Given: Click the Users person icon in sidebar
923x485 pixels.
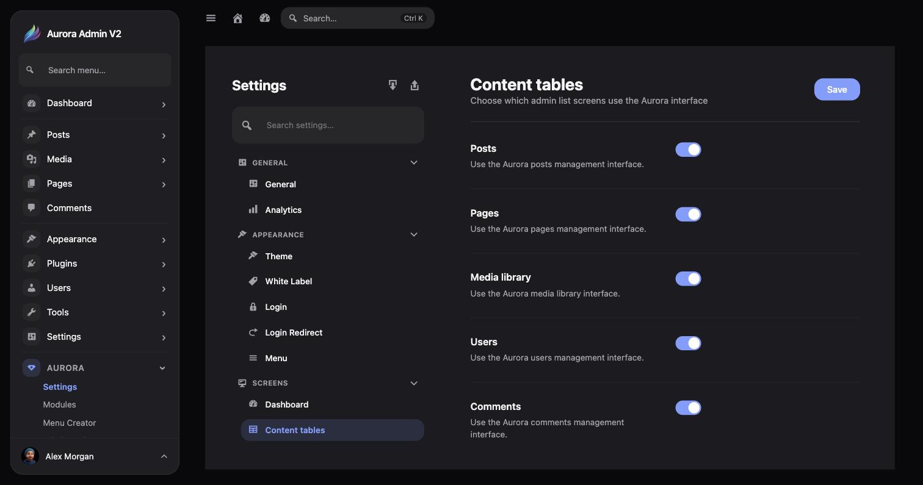Looking at the screenshot, I should click(32, 288).
